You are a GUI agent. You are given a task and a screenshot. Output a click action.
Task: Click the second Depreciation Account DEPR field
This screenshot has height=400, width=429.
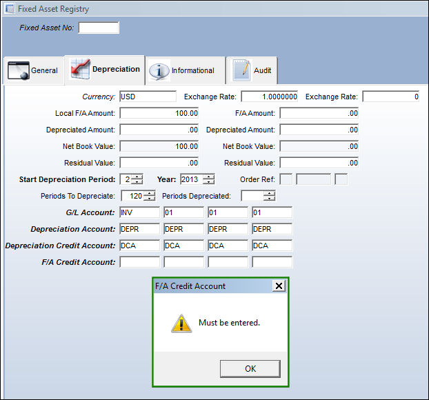184,229
